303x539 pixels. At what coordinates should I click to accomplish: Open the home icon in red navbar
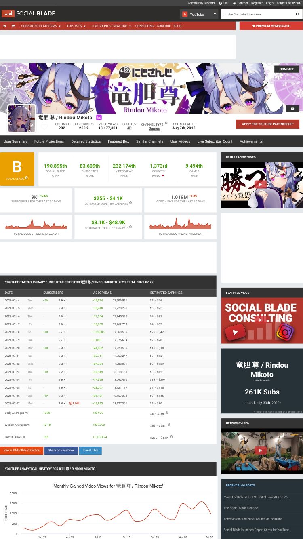pos(4,26)
